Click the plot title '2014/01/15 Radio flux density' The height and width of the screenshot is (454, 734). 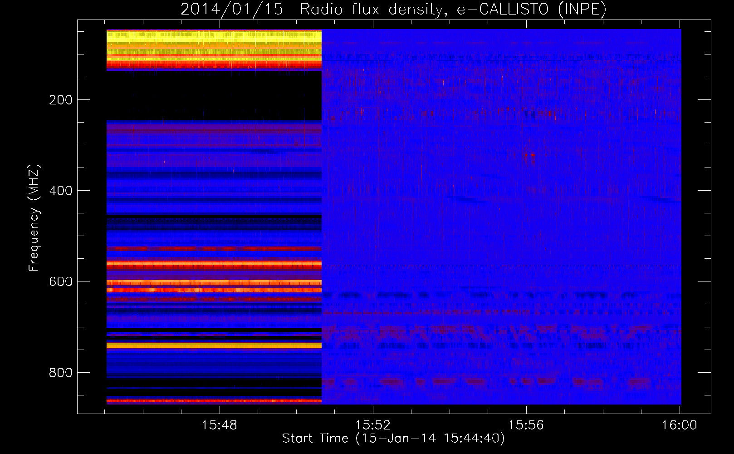(393, 9)
